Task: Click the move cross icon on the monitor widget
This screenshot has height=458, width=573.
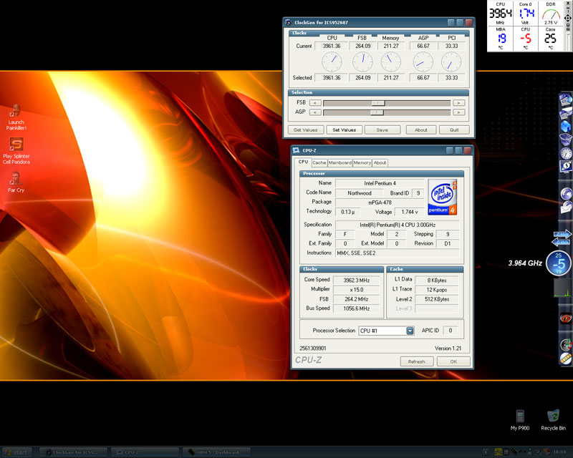Action: [x=568, y=17]
